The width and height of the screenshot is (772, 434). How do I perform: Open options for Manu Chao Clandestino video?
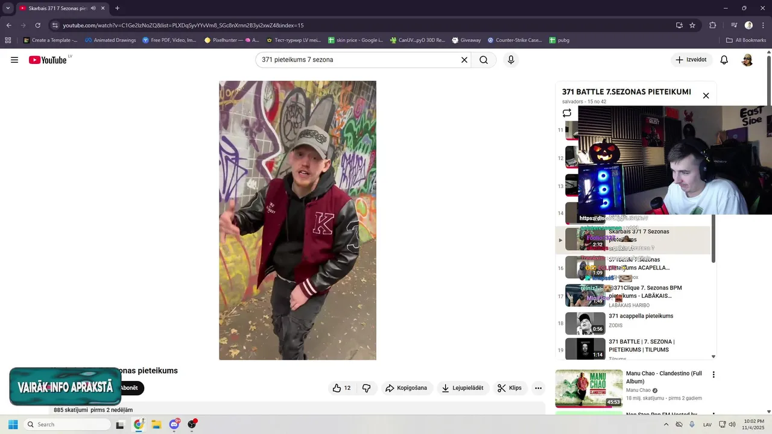(713, 374)
